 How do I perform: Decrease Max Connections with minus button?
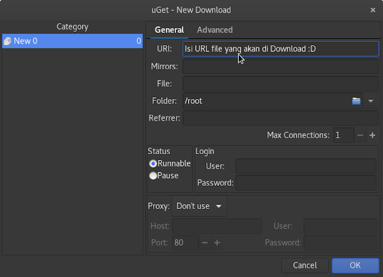tap(360, 135)
